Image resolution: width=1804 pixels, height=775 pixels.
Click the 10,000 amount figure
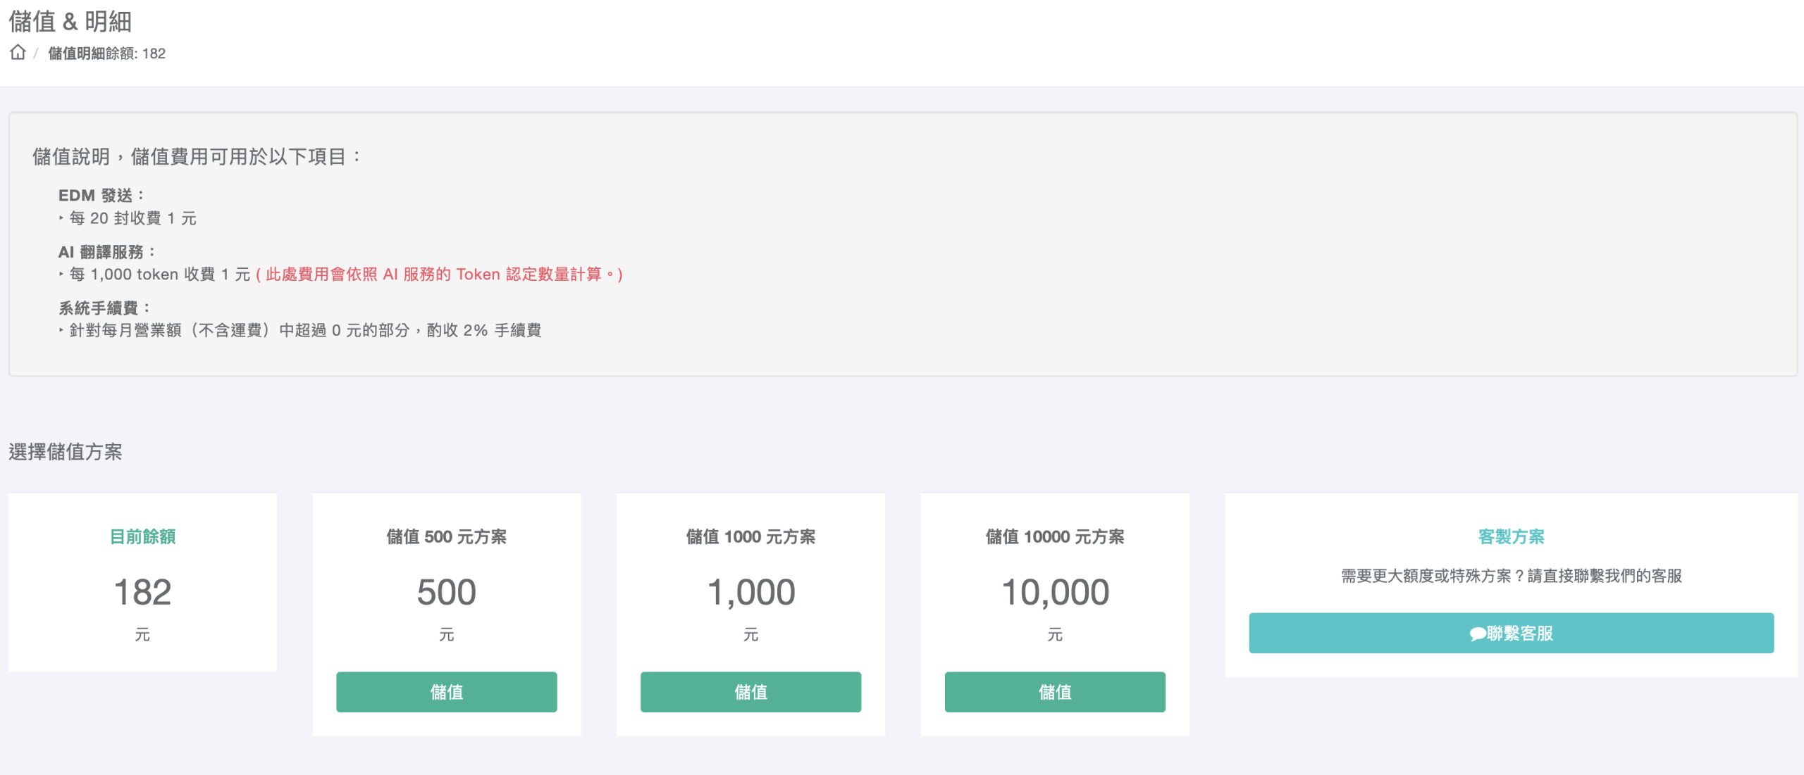1054,592
